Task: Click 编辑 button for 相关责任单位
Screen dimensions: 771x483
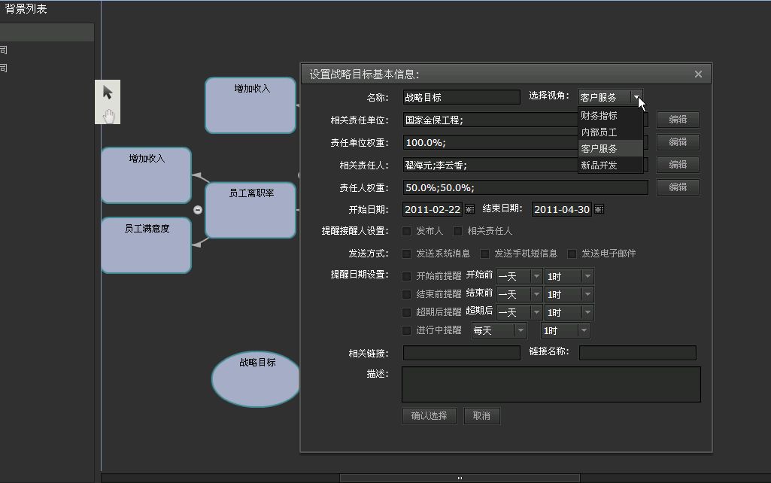Action: 678,120
